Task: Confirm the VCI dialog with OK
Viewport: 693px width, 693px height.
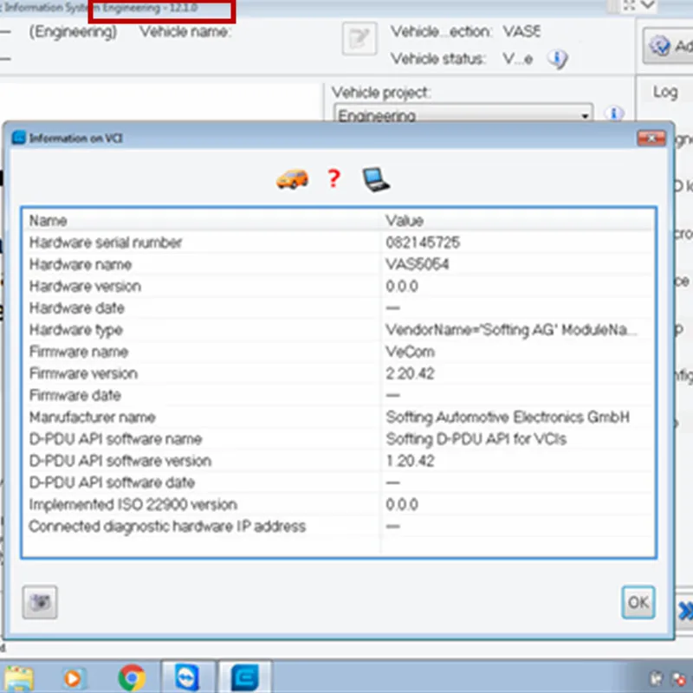Action: point(638,602)
